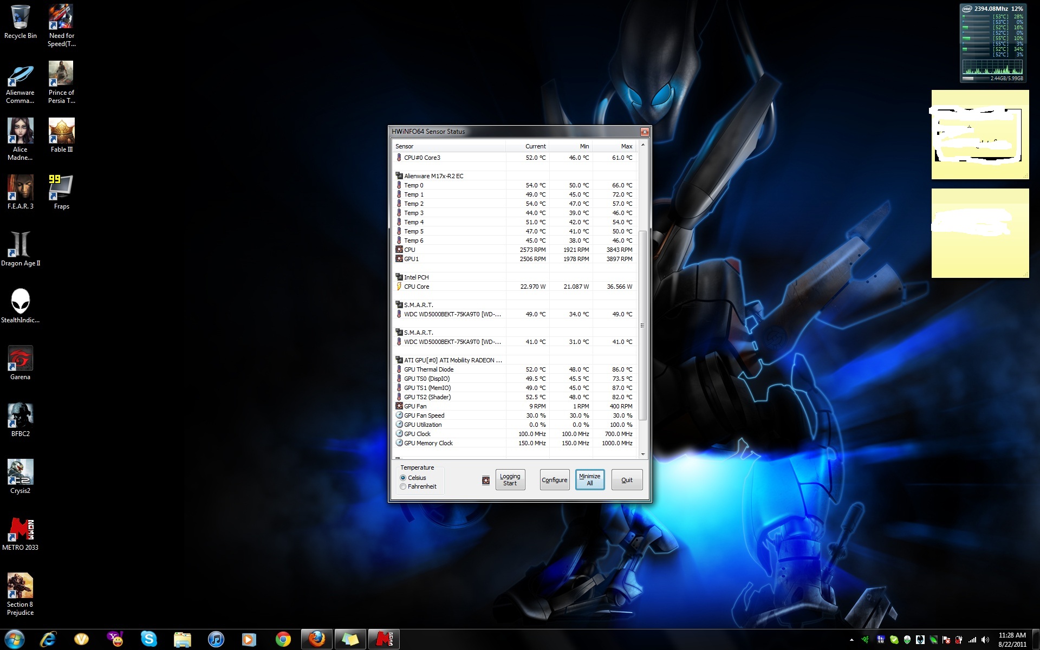Open the Fraps desktop shortcut
1040x650 pixels.
(61, 187)
